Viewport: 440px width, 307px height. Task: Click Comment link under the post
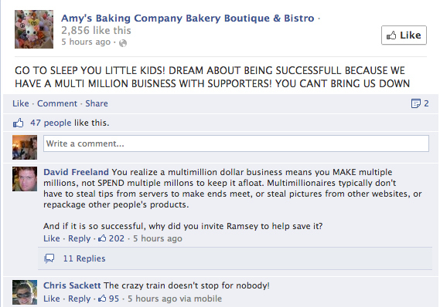57,103
